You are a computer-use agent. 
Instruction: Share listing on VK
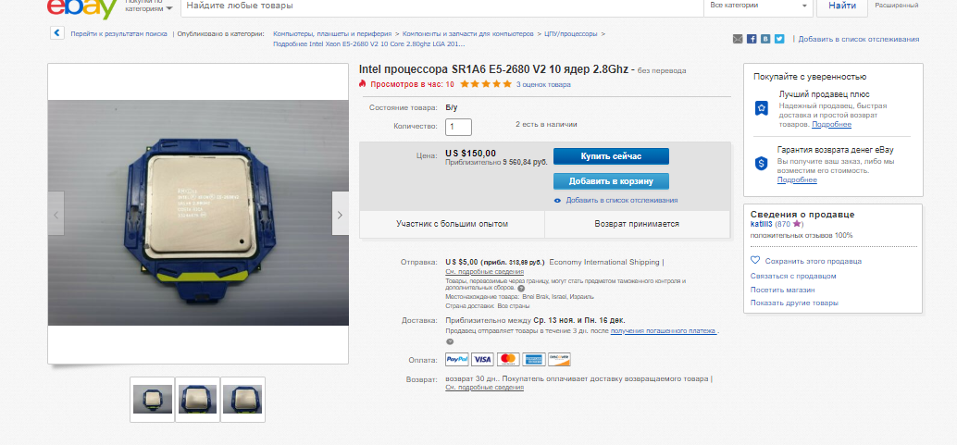(x=765, y=39)
